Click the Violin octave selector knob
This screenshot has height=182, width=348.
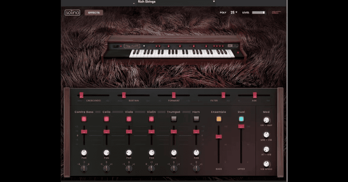pos(151,169)
